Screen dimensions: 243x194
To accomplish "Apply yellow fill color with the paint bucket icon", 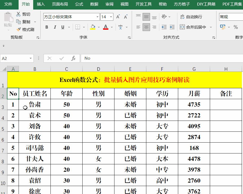I will (x=93, y=27).
